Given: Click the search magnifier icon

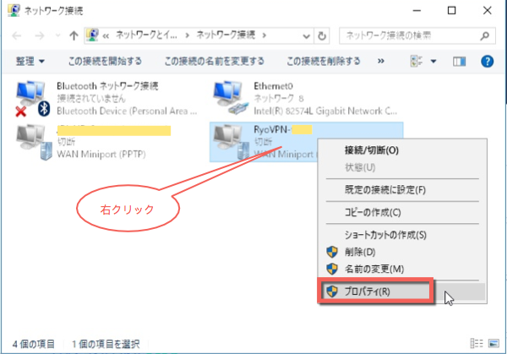Looking at the screenshot, I should 485,35.
